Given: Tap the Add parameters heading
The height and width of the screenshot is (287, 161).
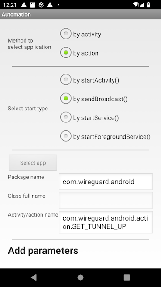Looking at the screenshot, I should pyautogui.click(x=43, y=251).
